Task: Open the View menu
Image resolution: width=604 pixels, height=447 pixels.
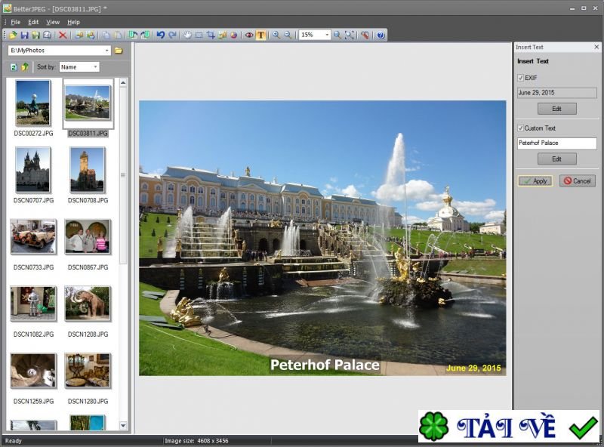Action: pos(53,22)
